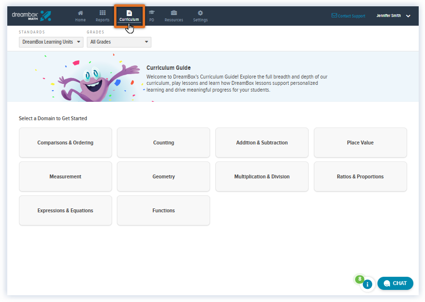Open the Contact Support link
Image resolution: width=425 pixels, height=302 pixels.
coord(348,16)
